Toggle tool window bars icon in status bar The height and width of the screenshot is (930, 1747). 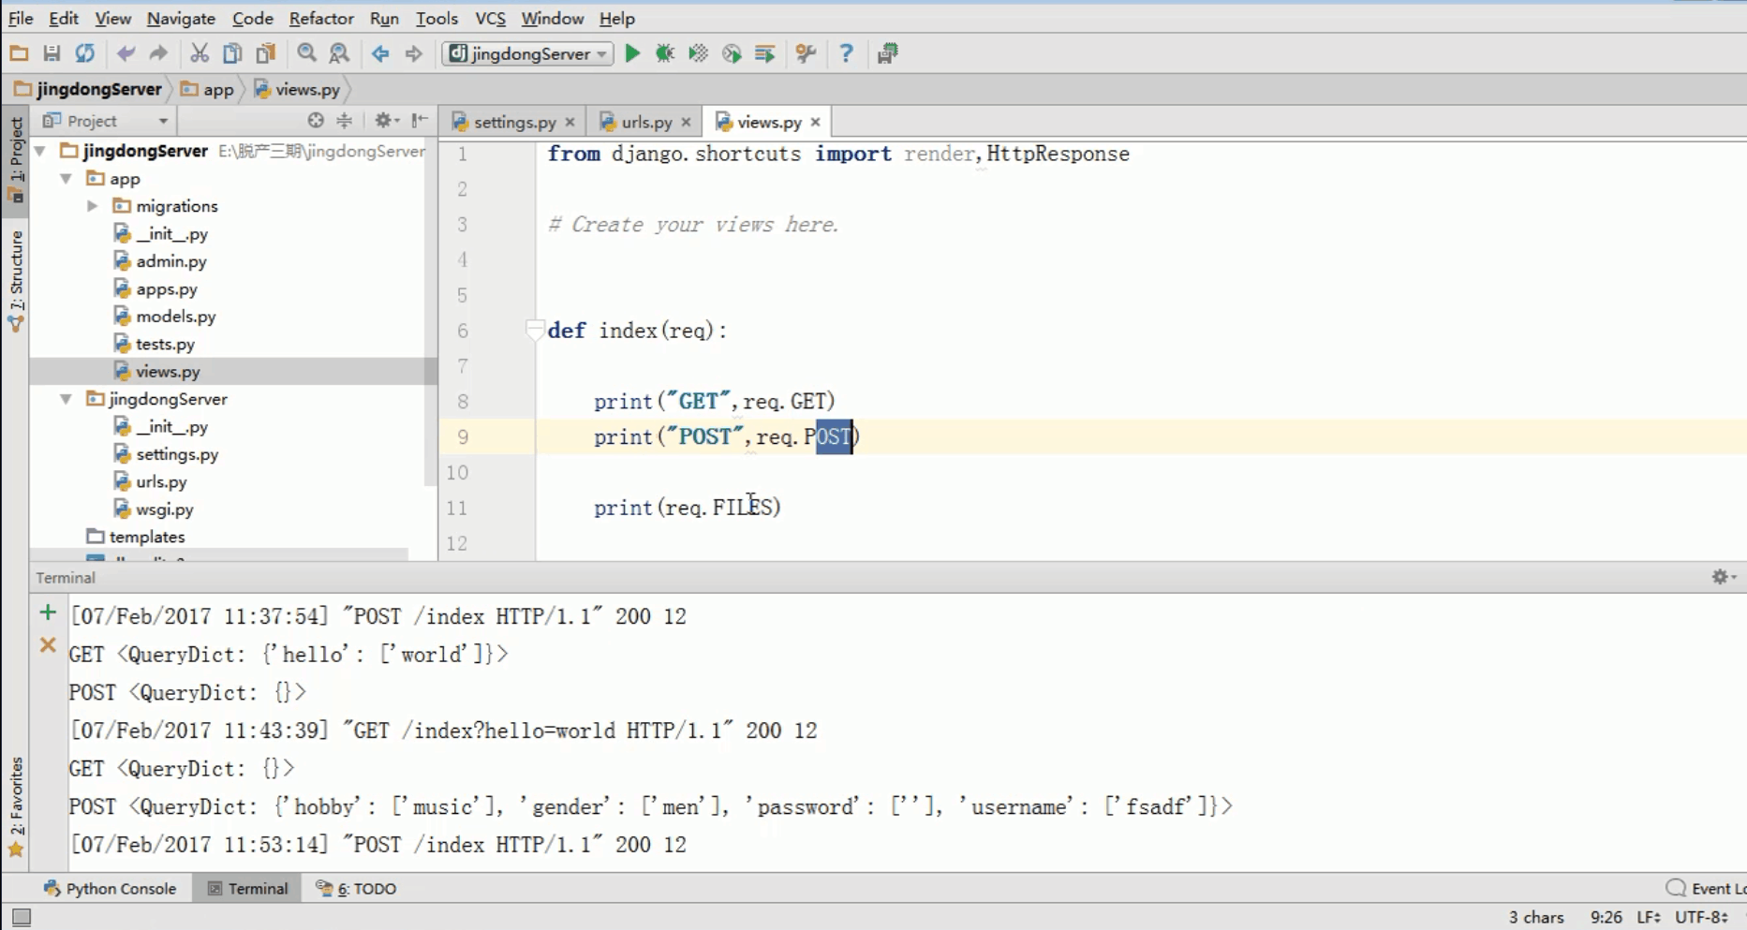[x=22, y=918]
